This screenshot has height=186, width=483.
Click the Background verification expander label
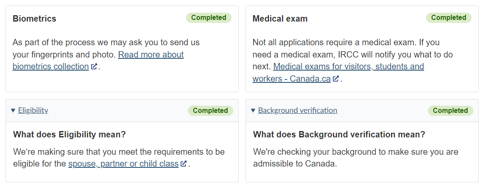click(298, 110)
